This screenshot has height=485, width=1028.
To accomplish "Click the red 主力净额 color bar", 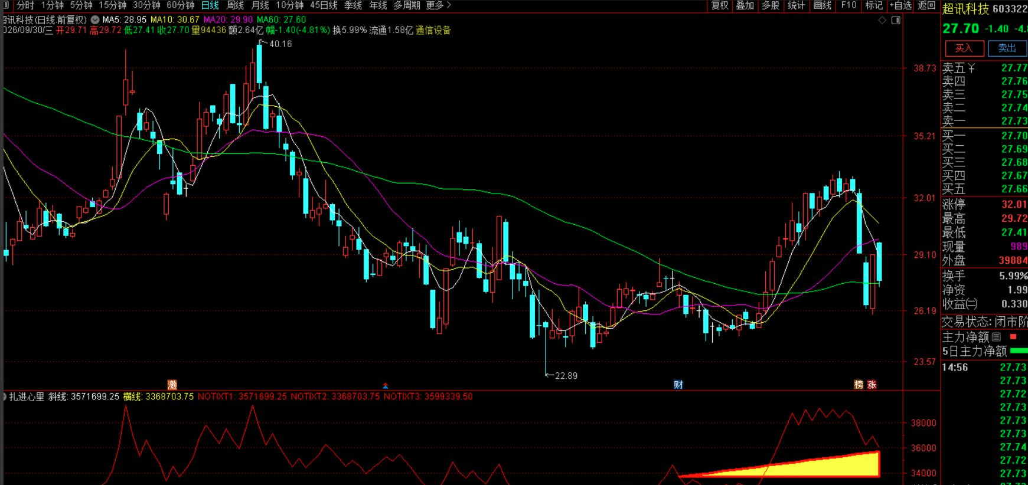I will (1013, 337).
